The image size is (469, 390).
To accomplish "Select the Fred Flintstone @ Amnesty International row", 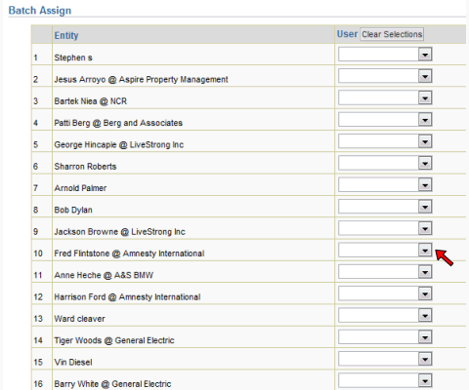I will click(249, 251).
